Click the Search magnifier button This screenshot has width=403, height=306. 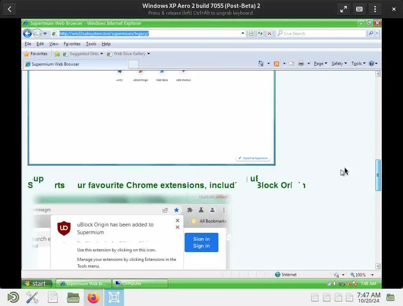(x=371, y=33)
